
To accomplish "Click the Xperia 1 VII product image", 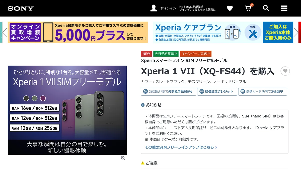I will [67, 110].
